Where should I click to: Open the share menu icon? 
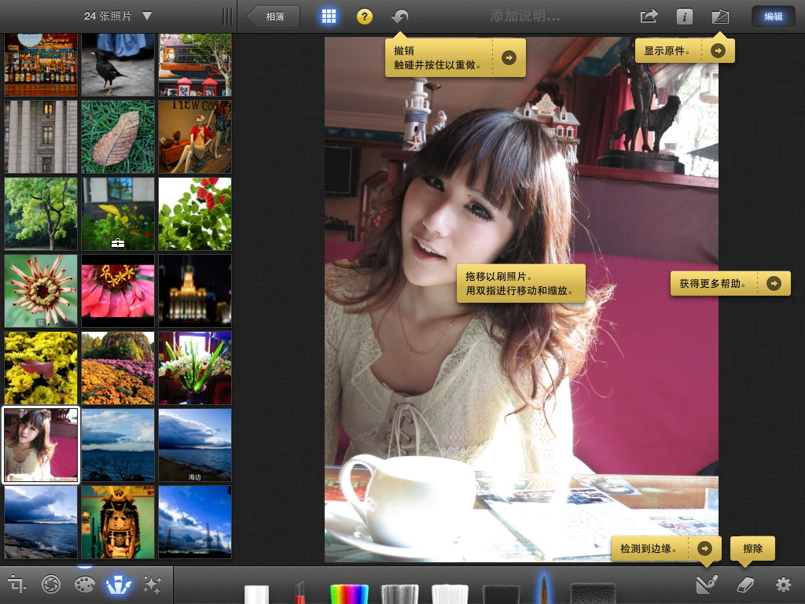click(648, 16)
